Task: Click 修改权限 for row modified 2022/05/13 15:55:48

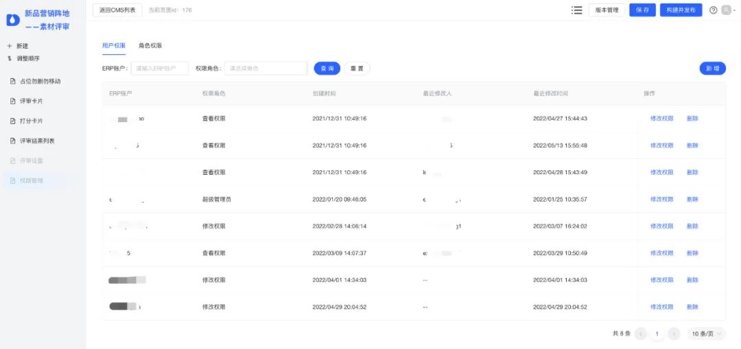Action: pyautogui.click(x=661, y=145)
